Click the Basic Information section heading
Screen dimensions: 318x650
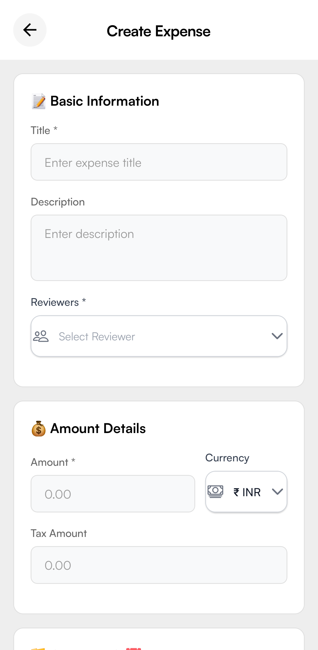tap(105, 101)
